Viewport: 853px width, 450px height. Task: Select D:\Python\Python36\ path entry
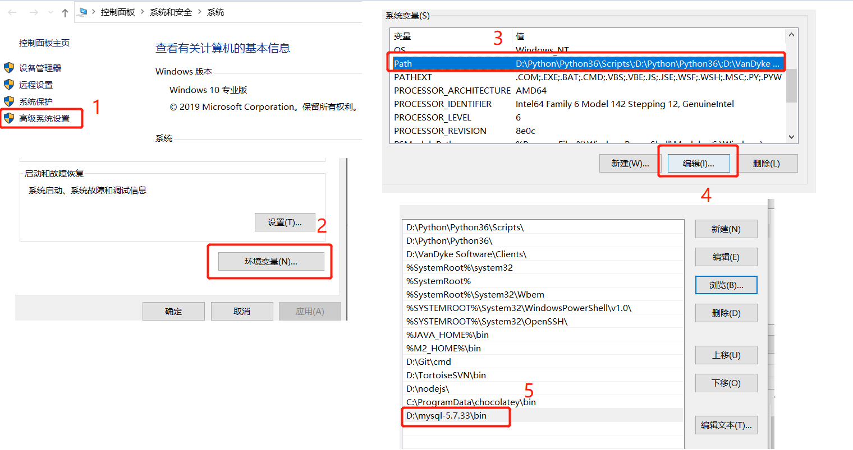click(543, 240)
